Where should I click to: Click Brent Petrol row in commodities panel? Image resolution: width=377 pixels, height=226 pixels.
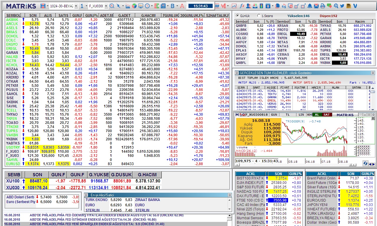click(x=341, y=178)
